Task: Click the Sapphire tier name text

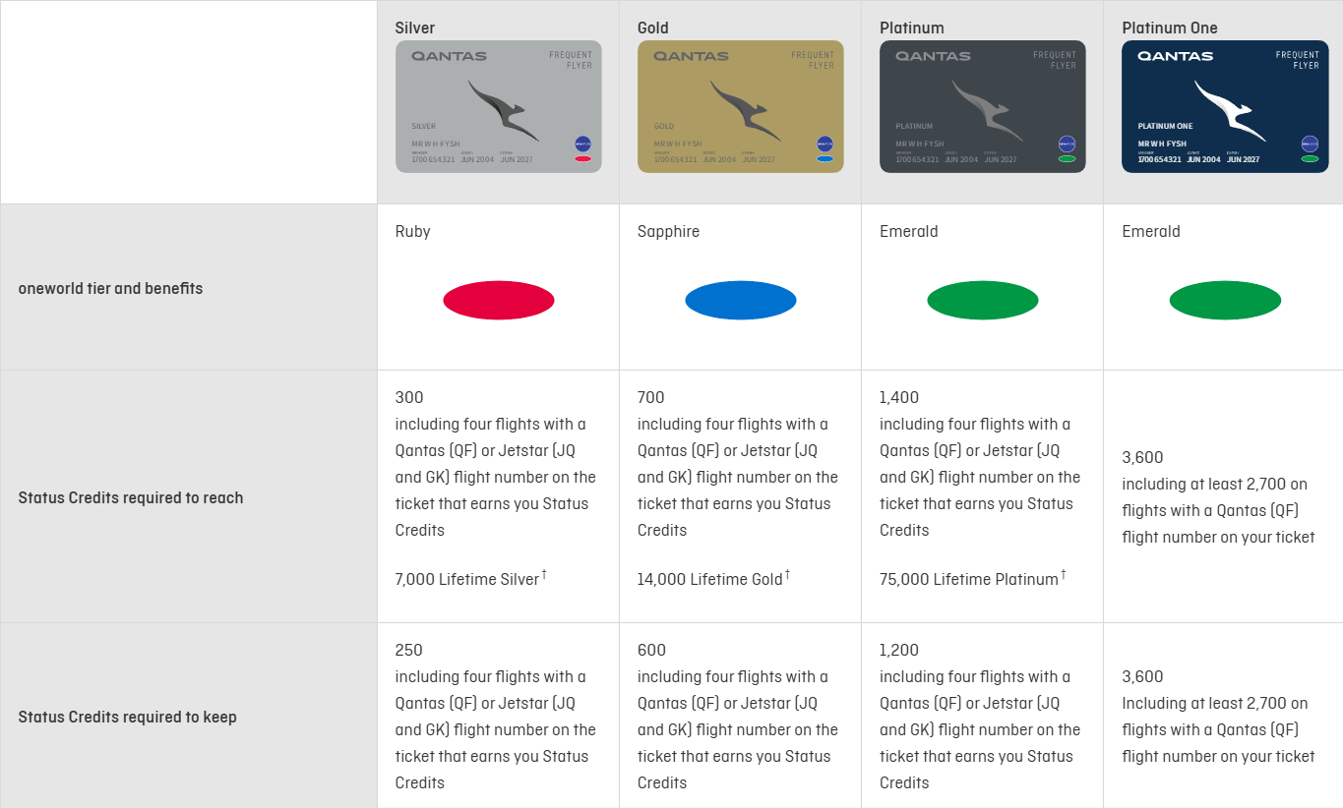Action: [x=668, y=231]
